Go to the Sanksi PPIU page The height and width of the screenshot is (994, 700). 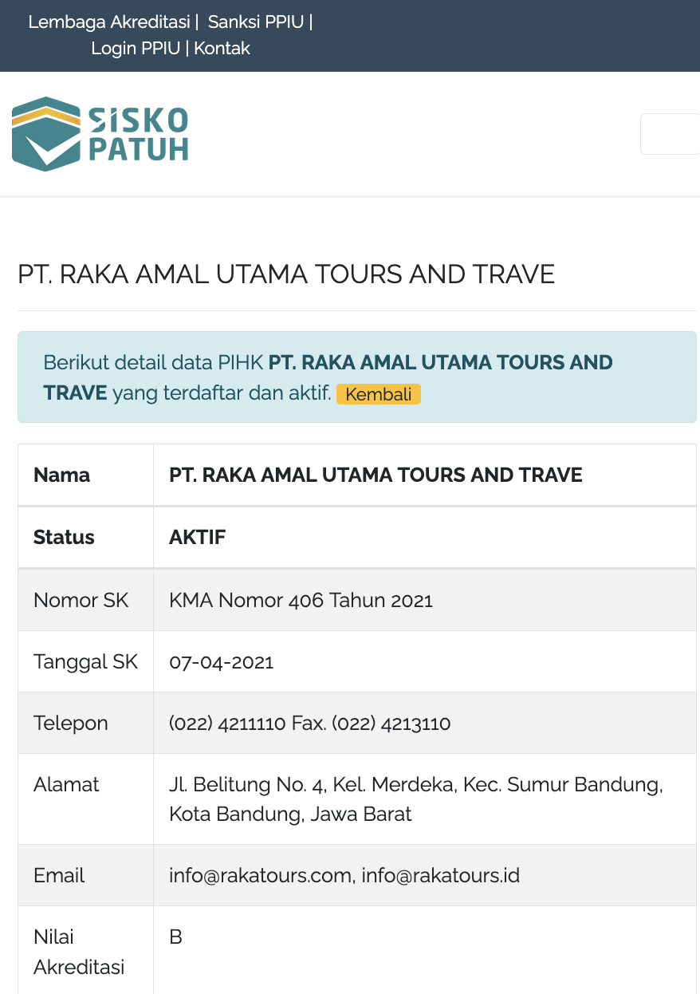256,22
